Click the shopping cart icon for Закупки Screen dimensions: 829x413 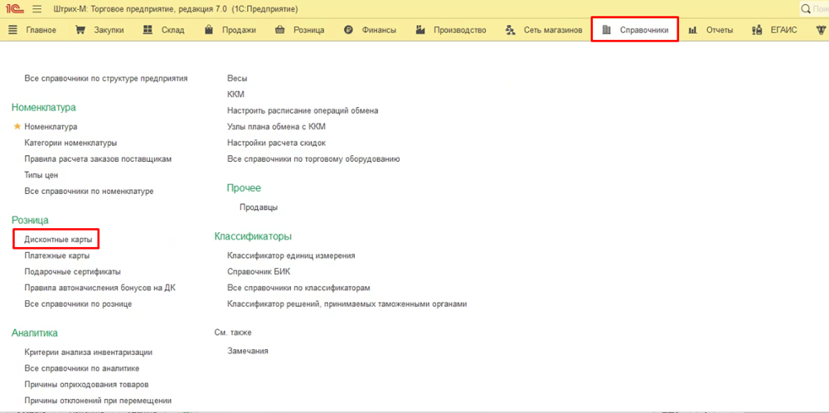(80, 30)
